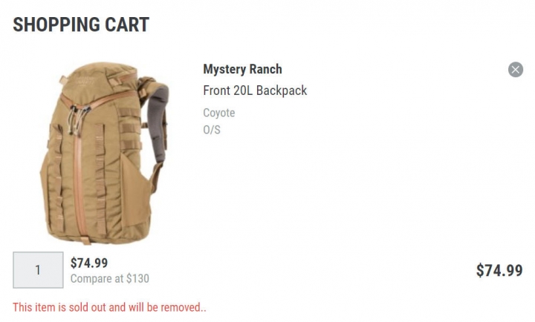The image size is (535, 322).
Task: Click the $74.99 line total on right
Action: 499,271
